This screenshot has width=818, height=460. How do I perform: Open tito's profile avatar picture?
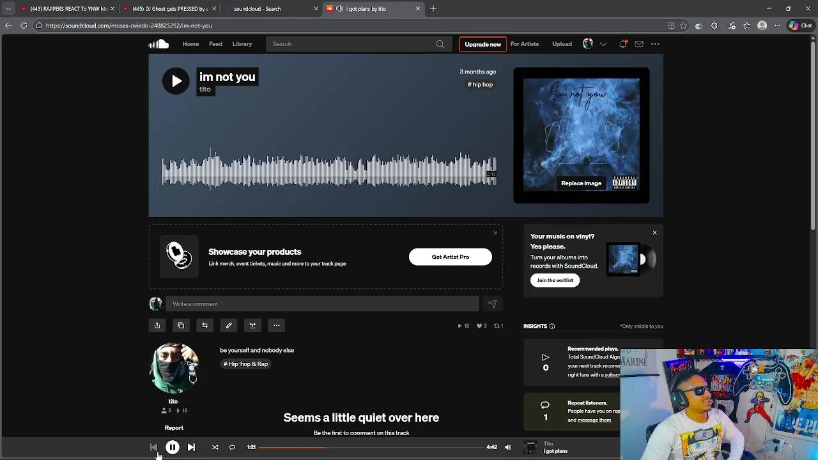[173, 369]
